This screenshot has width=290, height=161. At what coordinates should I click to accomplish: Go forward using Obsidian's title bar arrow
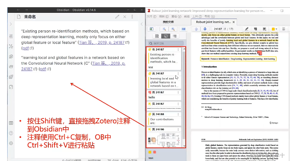click(27, 10)
